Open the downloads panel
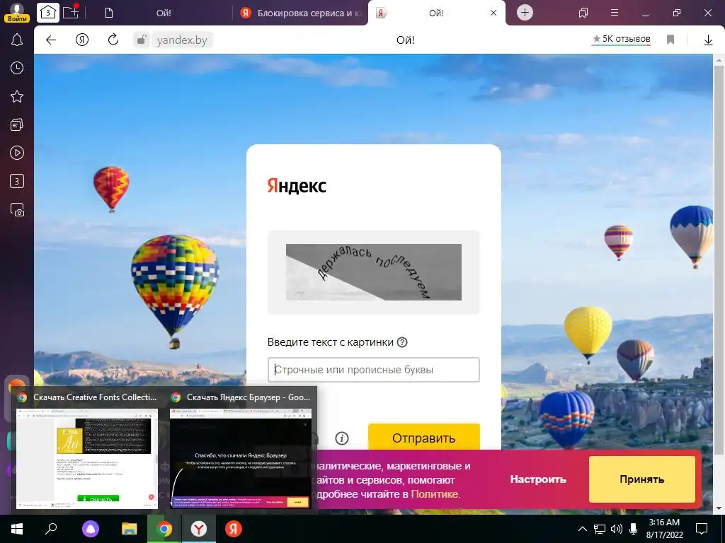Screen dimensions: 725x543 [708, 40]
